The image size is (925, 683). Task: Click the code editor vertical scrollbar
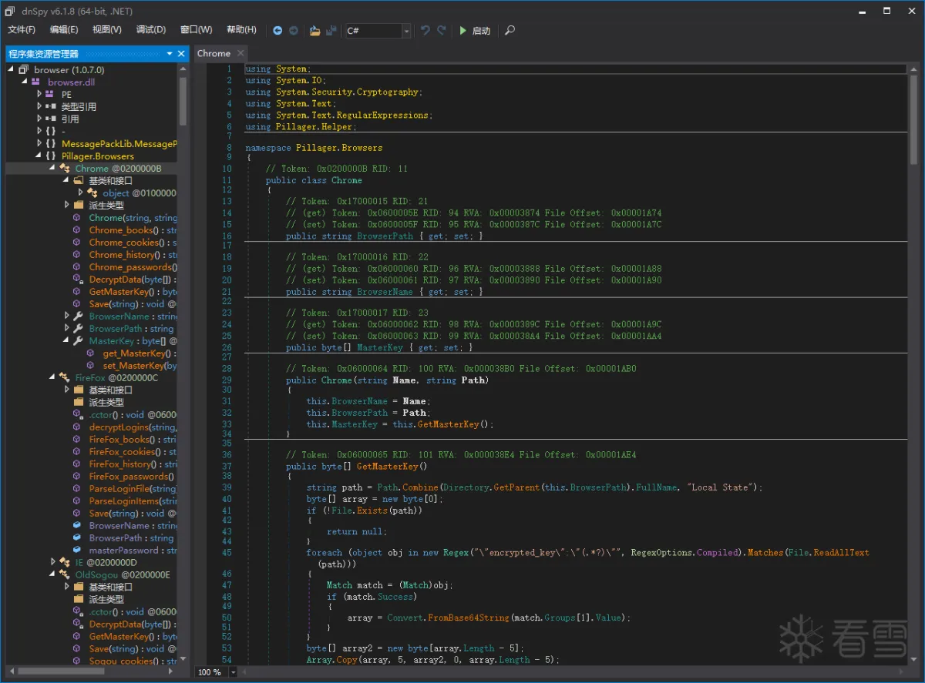(913, 116)
